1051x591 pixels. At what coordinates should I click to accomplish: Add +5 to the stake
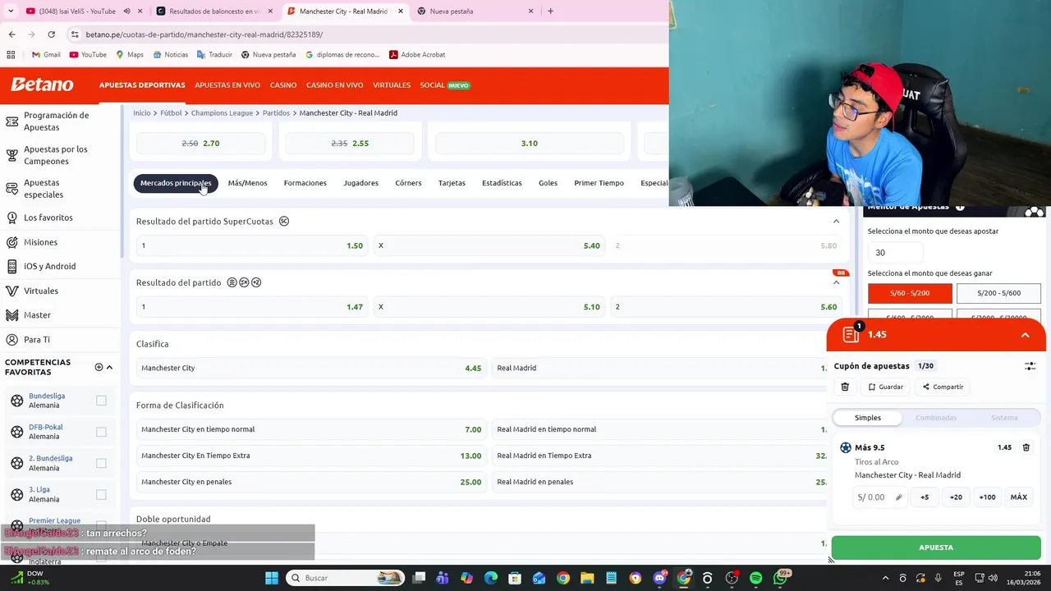point(925,497)
